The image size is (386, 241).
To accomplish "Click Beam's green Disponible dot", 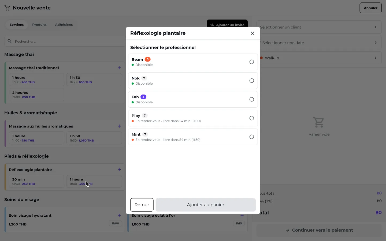I will click(133, 65).
